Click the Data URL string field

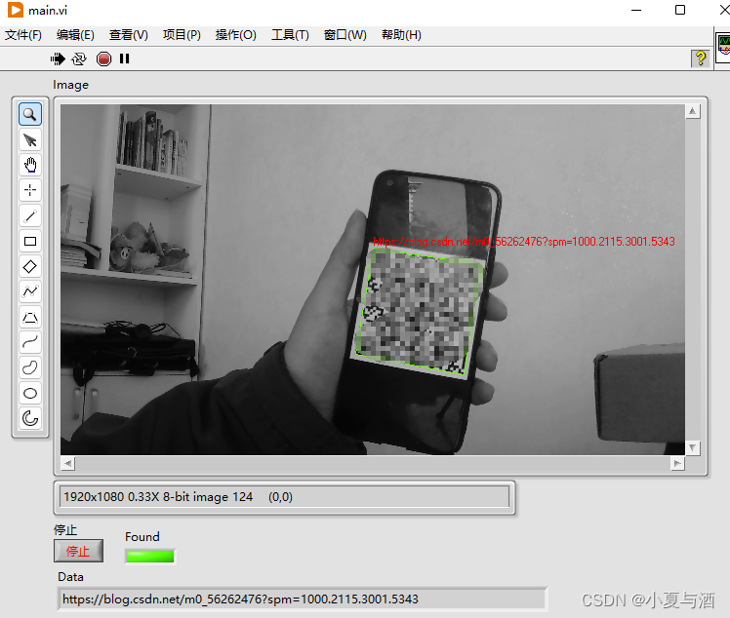(x=302, y=599)
